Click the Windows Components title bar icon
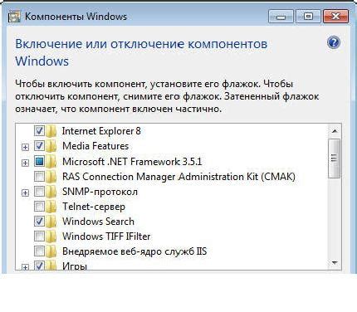The height and width of the screenshot is (312, 357). 14,17
